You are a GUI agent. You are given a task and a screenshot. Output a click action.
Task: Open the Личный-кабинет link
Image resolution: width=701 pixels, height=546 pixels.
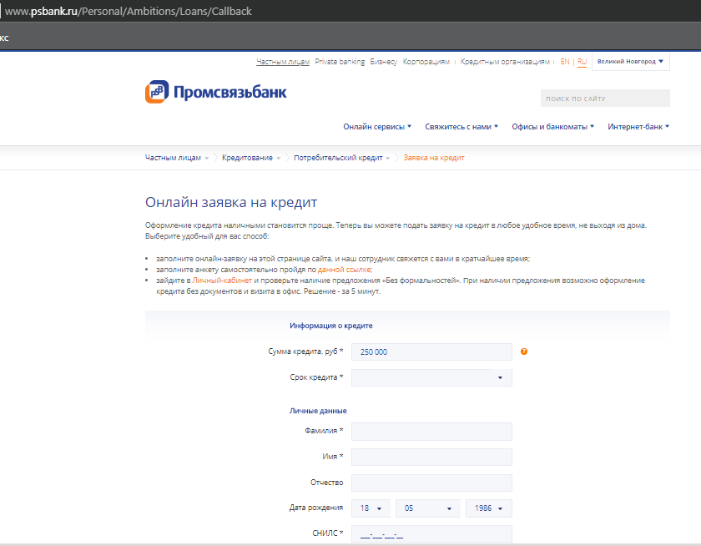[x=222, y=281]
